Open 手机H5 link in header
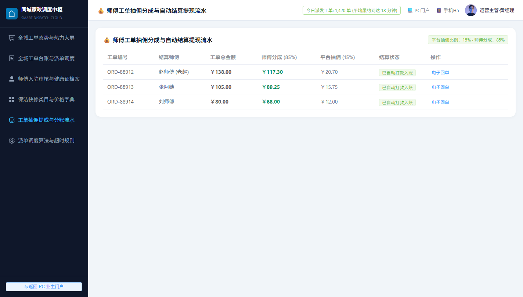The height and width of the screenshot is (297, 523). tap(448, 11)
